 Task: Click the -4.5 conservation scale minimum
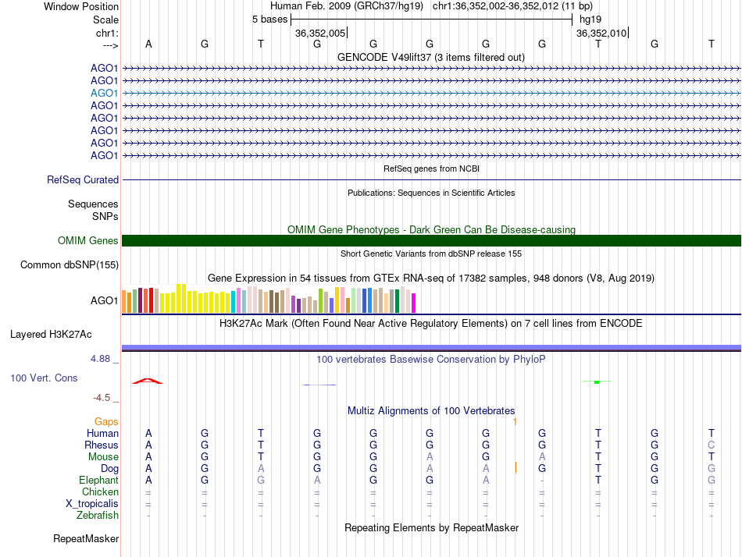[x=102, y=398]
